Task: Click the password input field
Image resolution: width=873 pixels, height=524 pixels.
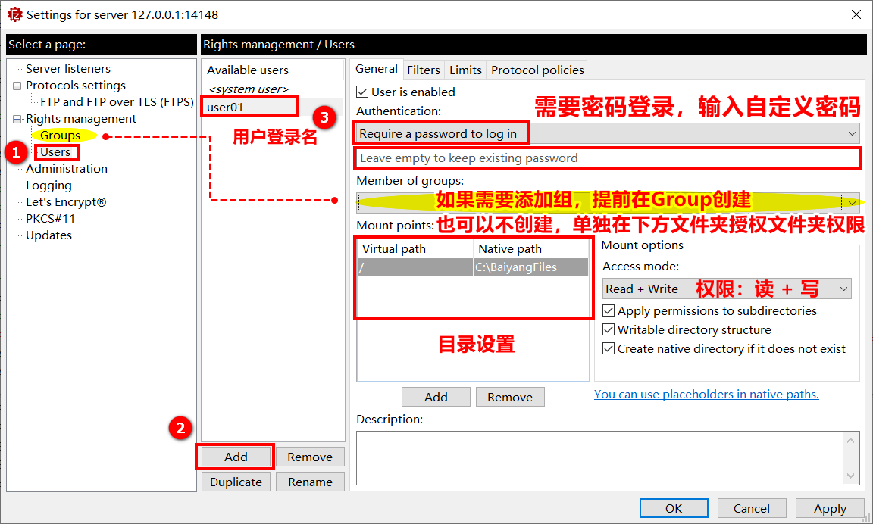Action: pos(608,158)
